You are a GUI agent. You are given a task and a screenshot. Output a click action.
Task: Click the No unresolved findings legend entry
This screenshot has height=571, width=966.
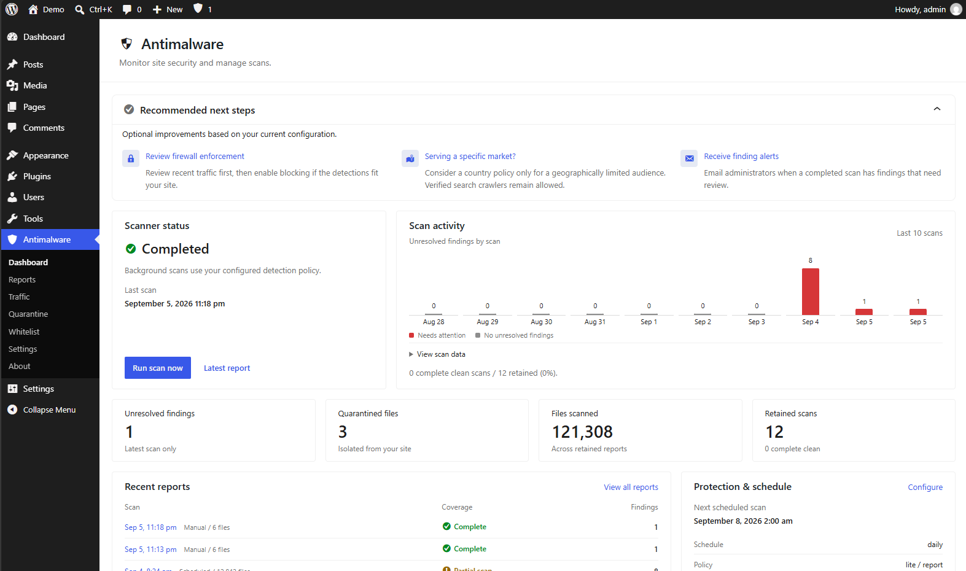pos(515,335)
